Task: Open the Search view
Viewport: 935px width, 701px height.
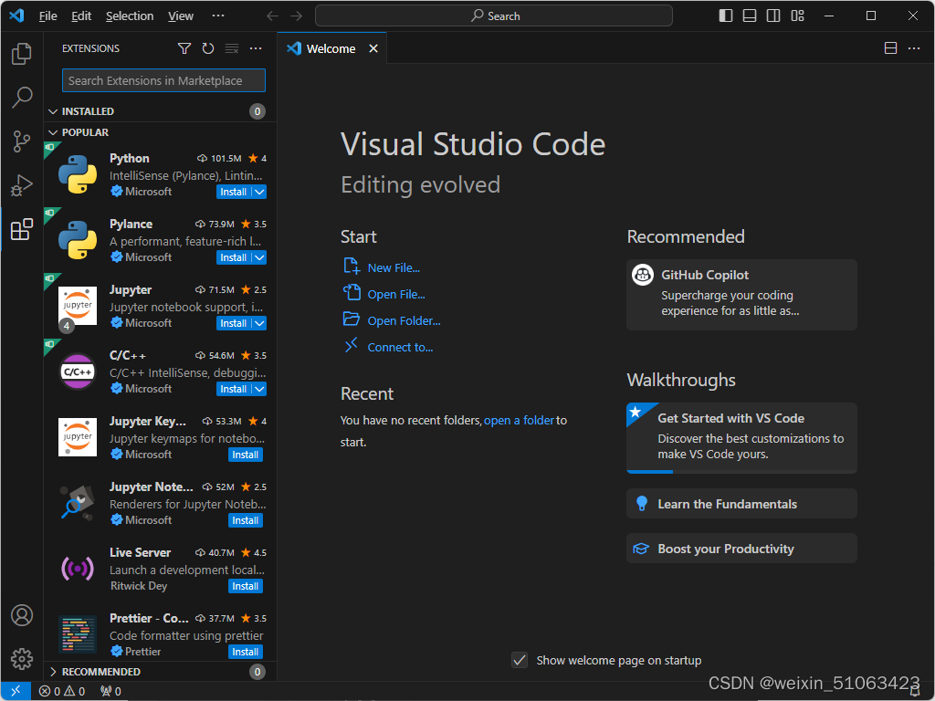Action: pyautogui.click(x=21, y=98)
